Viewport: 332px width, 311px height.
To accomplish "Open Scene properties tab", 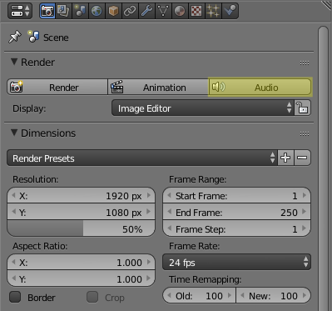I will tap(80, 11).
